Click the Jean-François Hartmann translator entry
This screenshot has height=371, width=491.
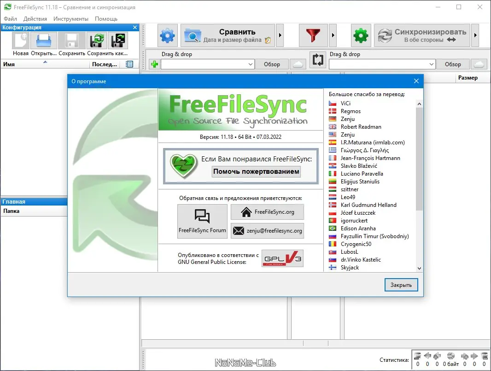[370, 158]
